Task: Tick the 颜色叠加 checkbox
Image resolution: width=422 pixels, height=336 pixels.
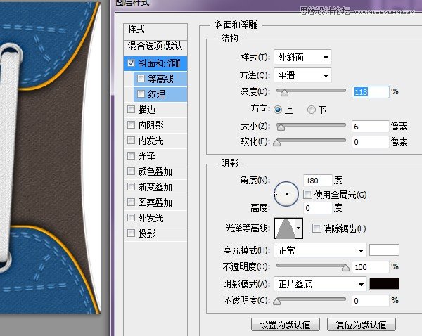Action: point(131,171)
